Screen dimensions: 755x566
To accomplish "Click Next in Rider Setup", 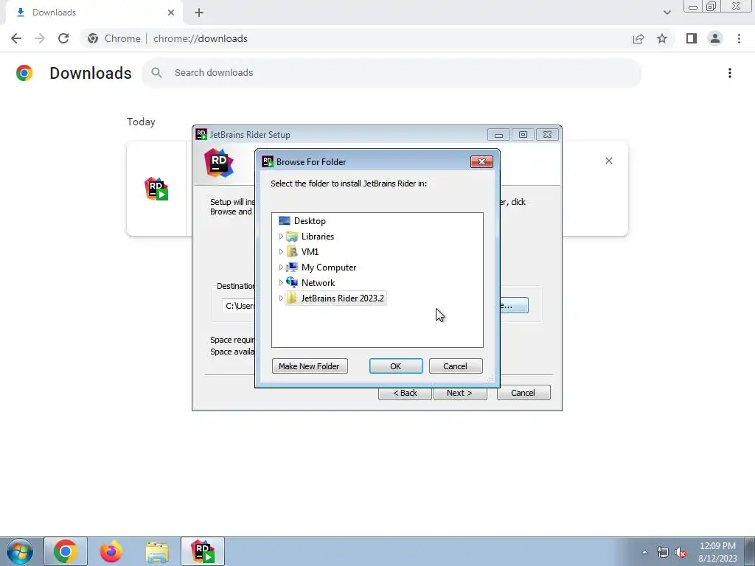I will (460, 393).
